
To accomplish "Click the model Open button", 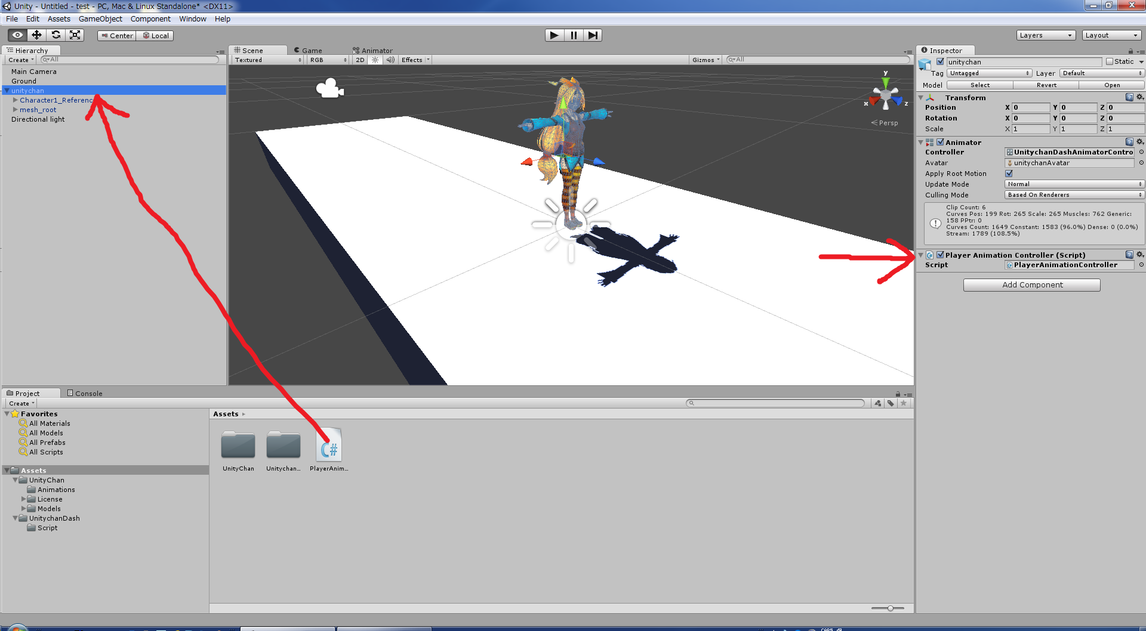I will (x=1112, y=85).
